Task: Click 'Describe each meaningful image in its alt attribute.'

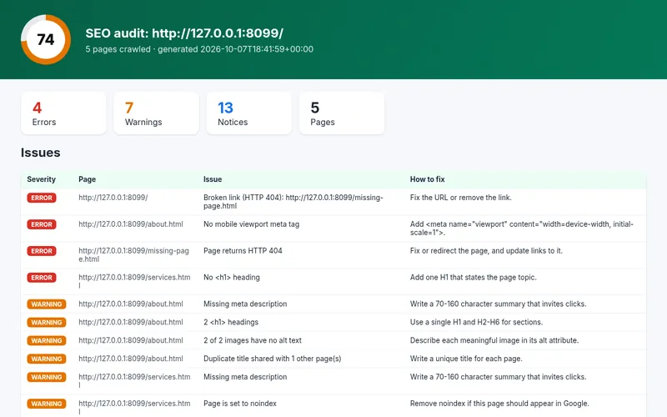Action: (x=494, y=340)
